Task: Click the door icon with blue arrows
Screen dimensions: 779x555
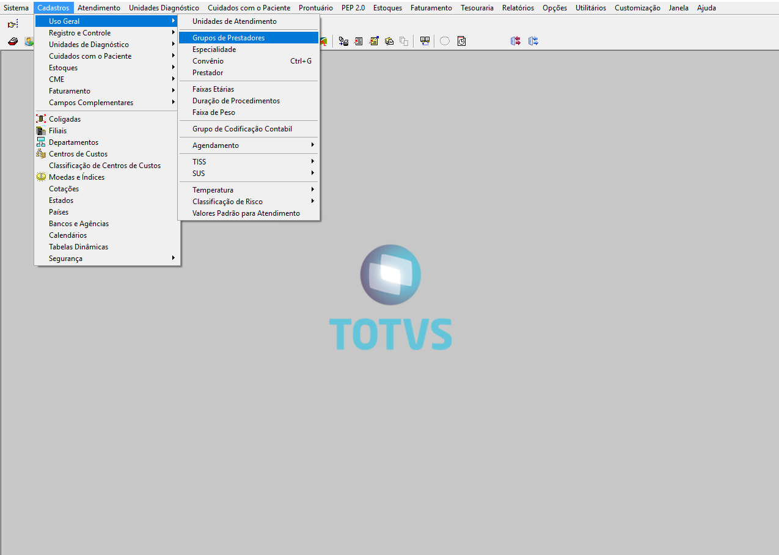Action: [533, 41]
